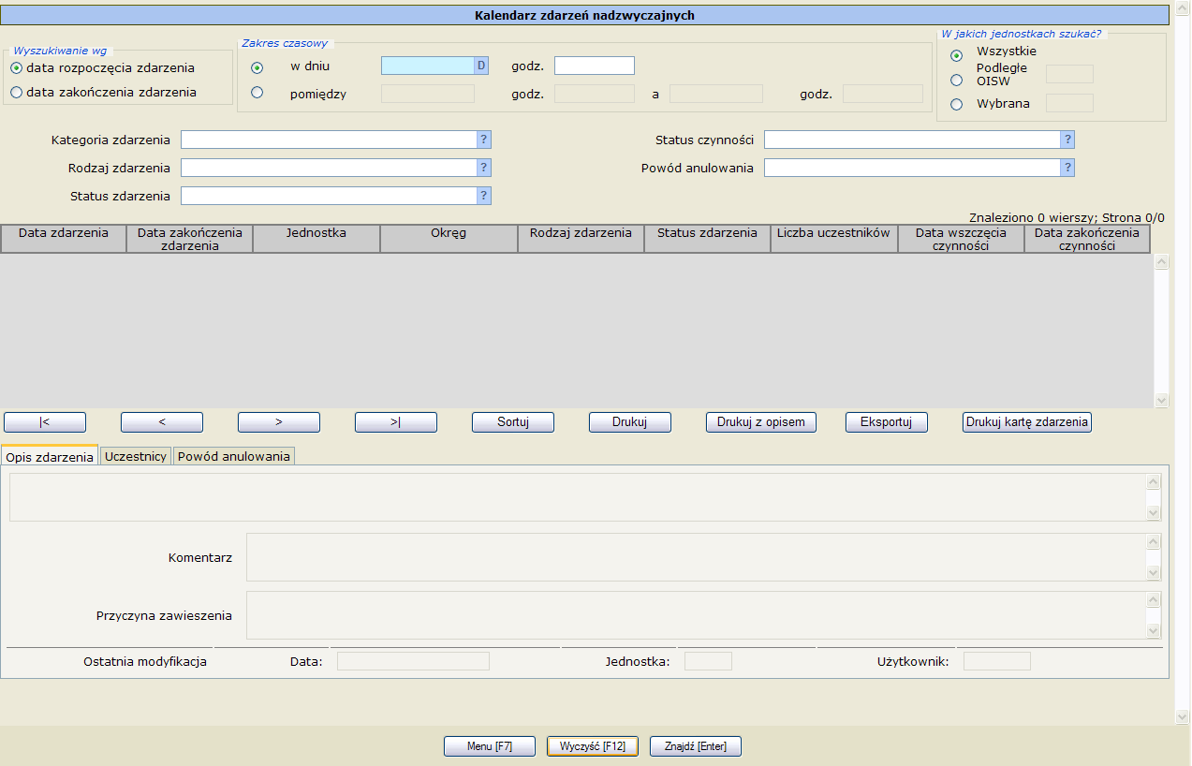1192x766 pixels.
Task: Open Menu [F7] button
Action: [x=490, y=746]
